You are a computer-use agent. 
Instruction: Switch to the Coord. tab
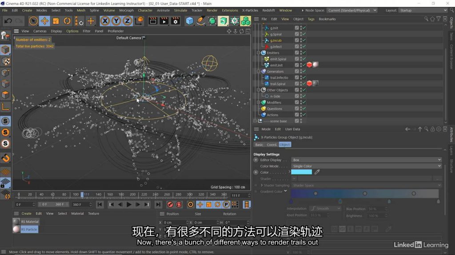[x=271, y=145]
